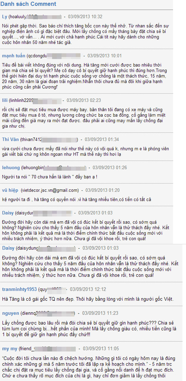Open commenter name "vũ hiệp"
The width and height of the screenshot is (186, 381).
pyautogui.click(x=9, y=190)
